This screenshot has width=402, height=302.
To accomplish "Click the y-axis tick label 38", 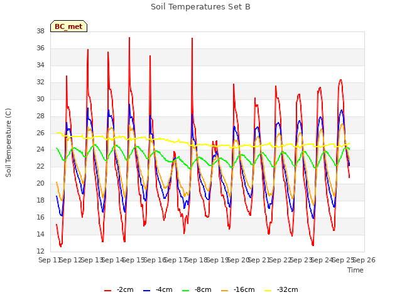I will pos(40,31).
